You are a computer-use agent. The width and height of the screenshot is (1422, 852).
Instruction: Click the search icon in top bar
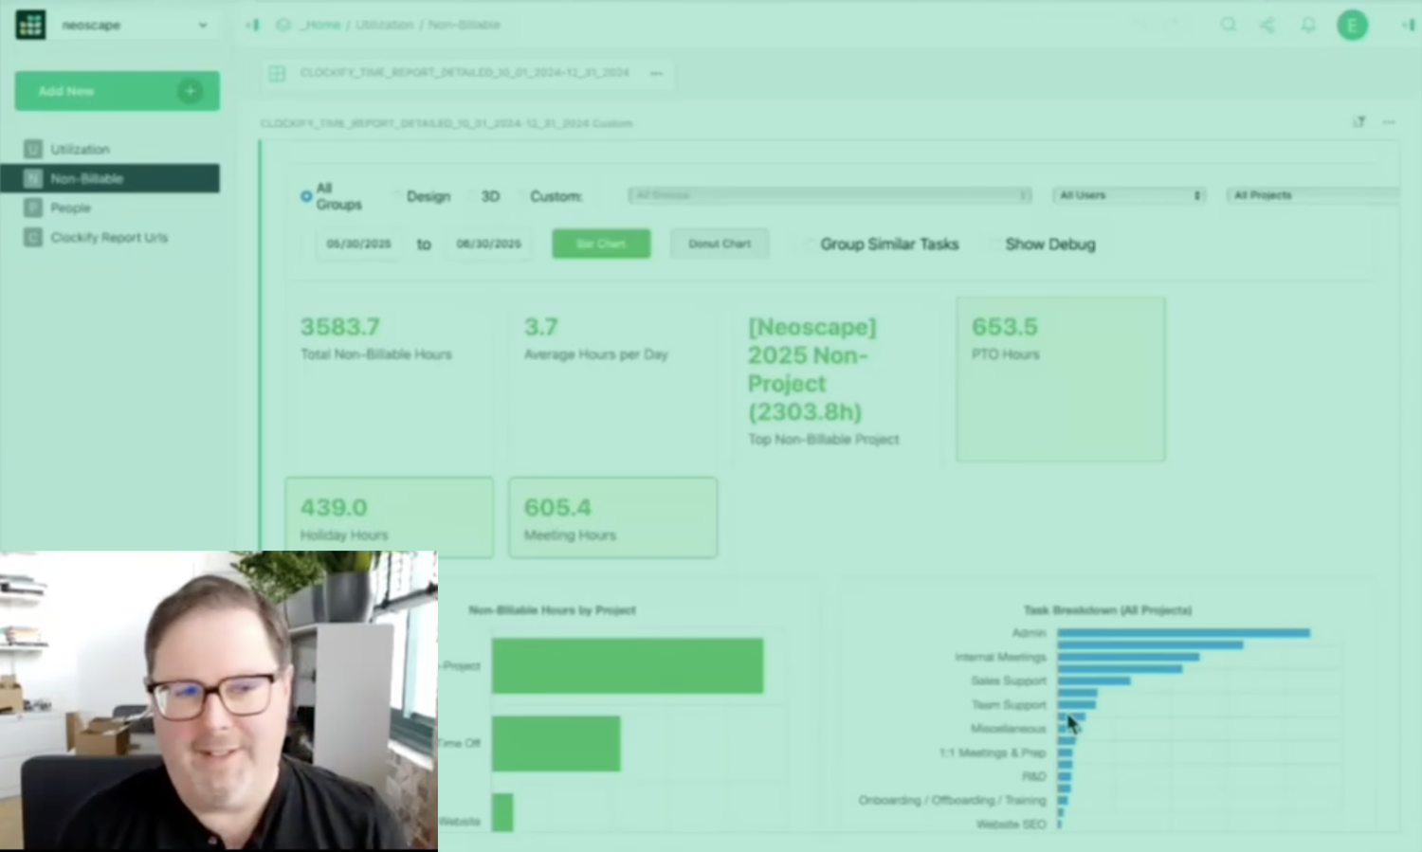pyautogui.click(x=1228, y=25)
